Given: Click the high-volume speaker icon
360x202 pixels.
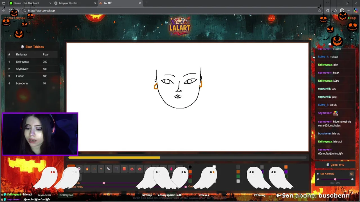Looking at the screenshot, I should (352, 179).
